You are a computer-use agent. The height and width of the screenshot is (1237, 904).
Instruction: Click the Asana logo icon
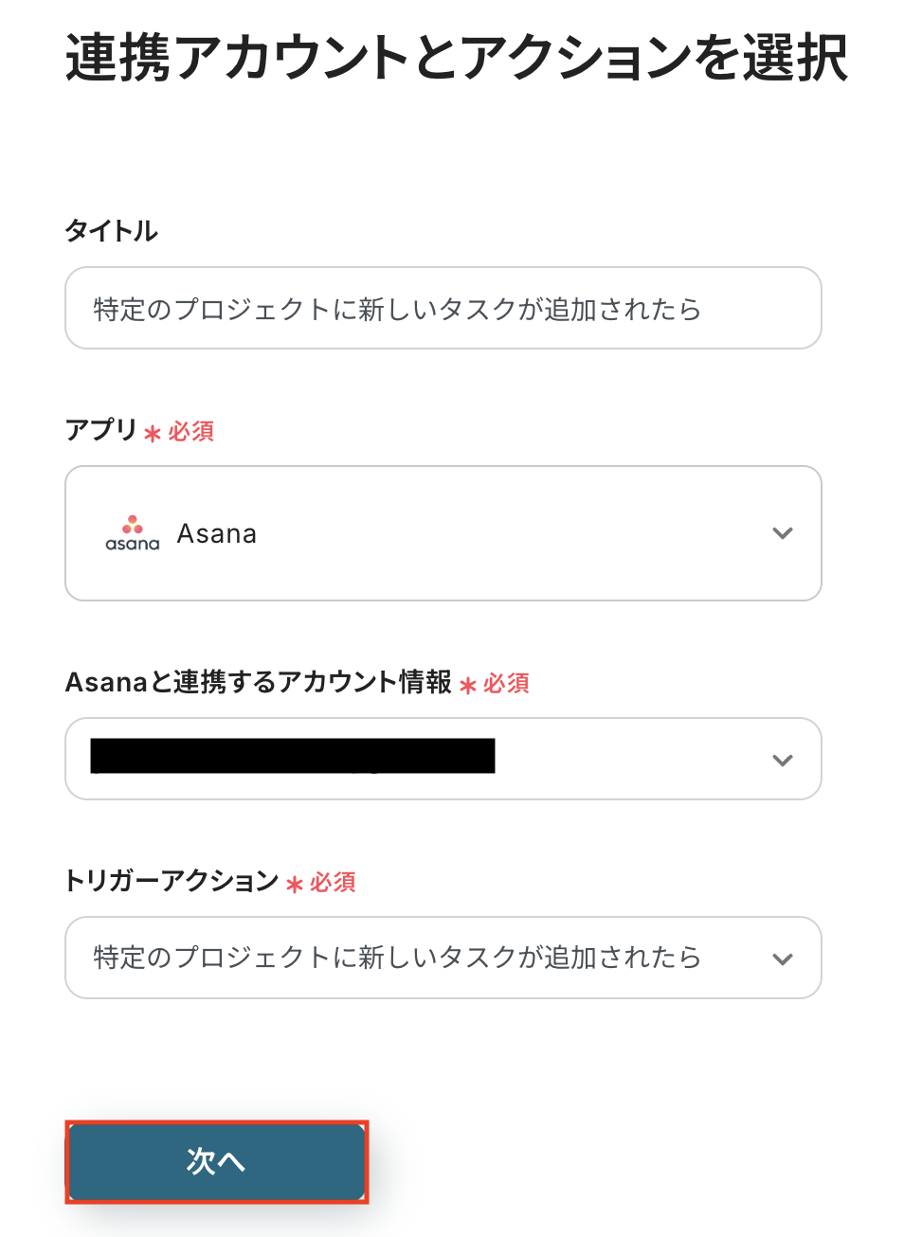(x=133, y=533)
